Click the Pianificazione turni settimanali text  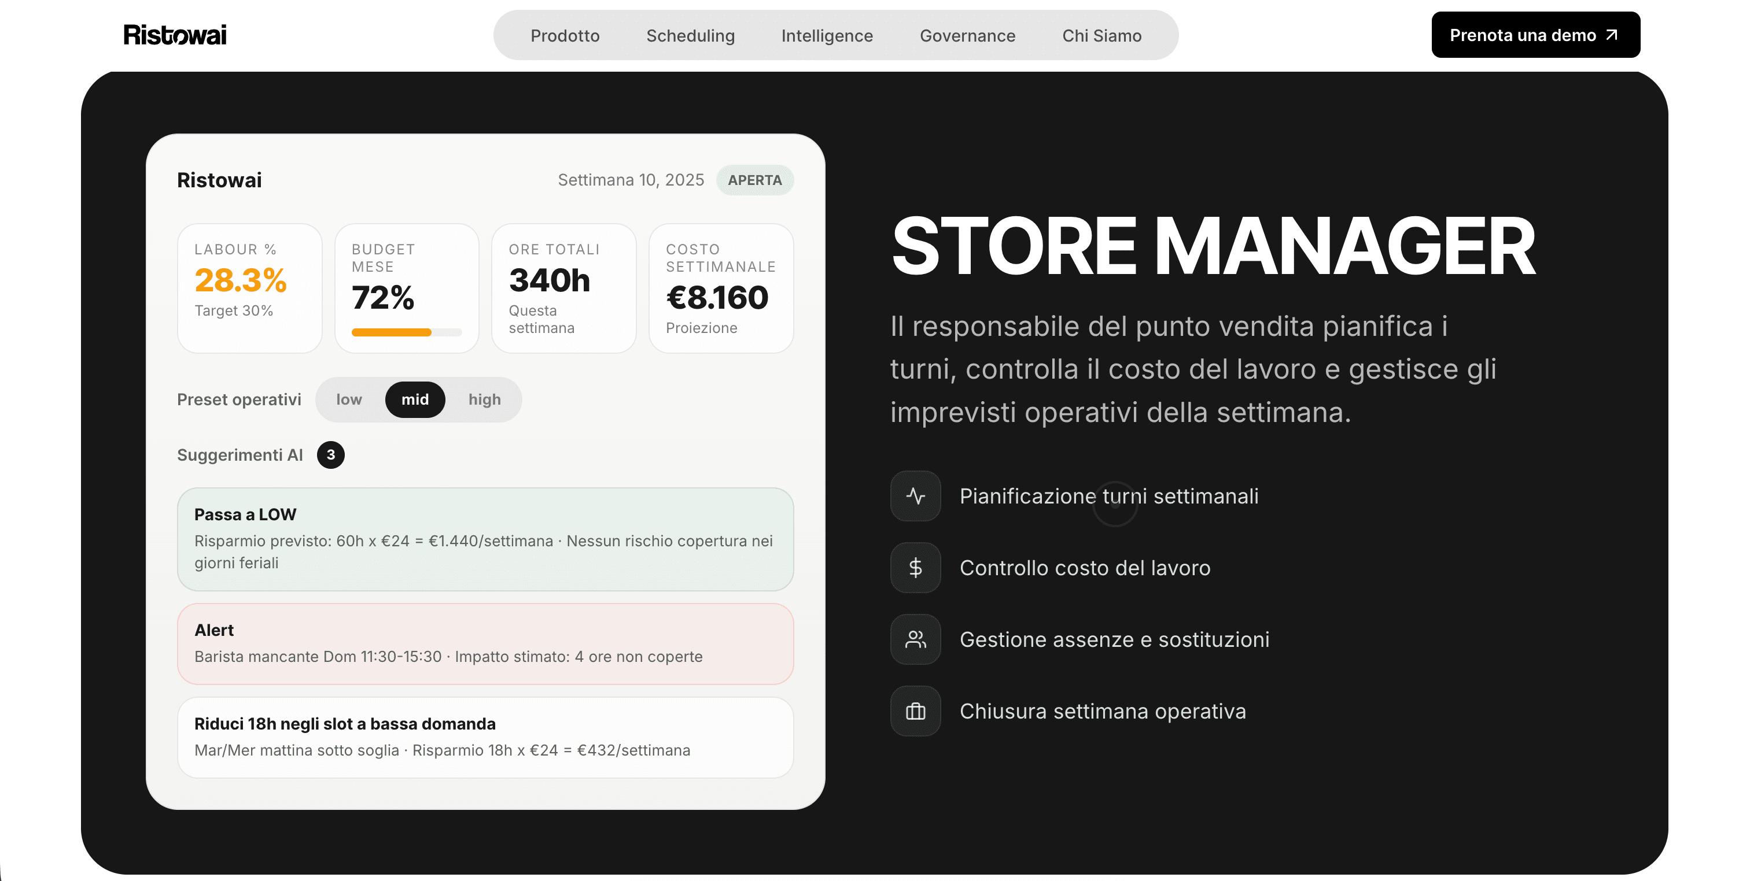pos(1109,496)
